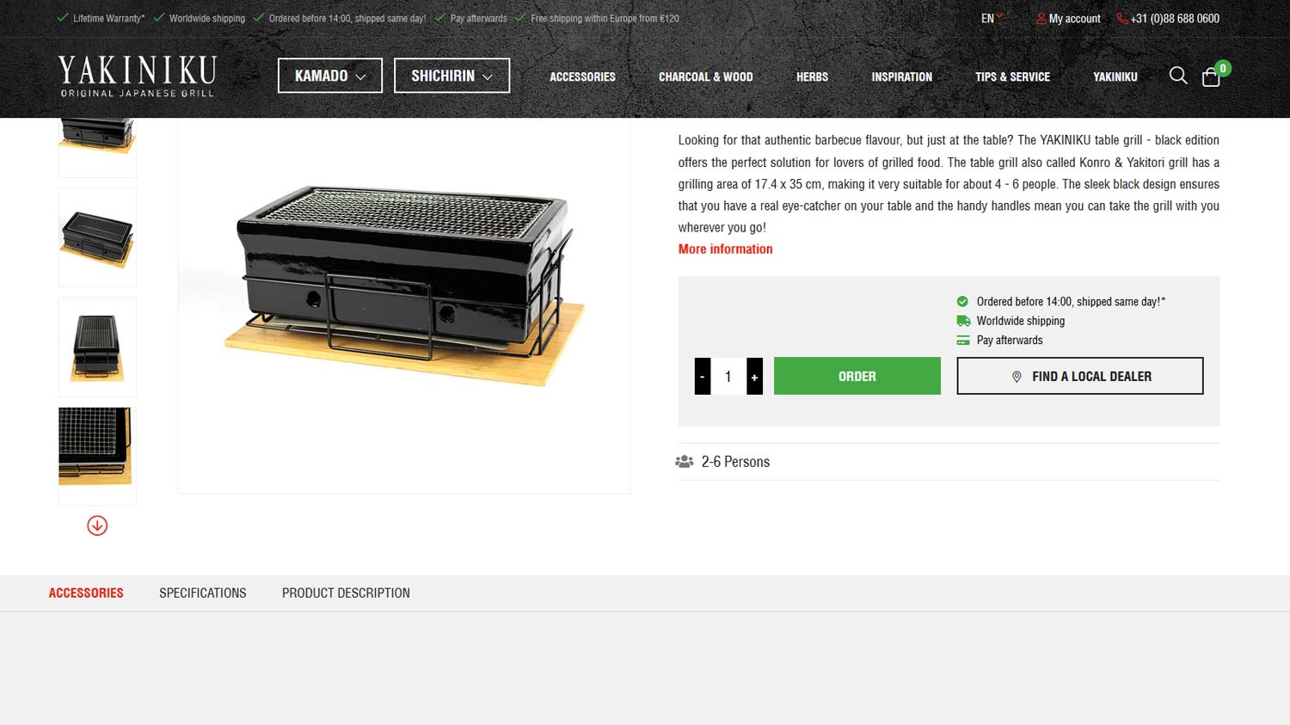This screenshot has width=1290, height=725.
Task: Click the phone handset icon
Action: [x=1121, y=18]
